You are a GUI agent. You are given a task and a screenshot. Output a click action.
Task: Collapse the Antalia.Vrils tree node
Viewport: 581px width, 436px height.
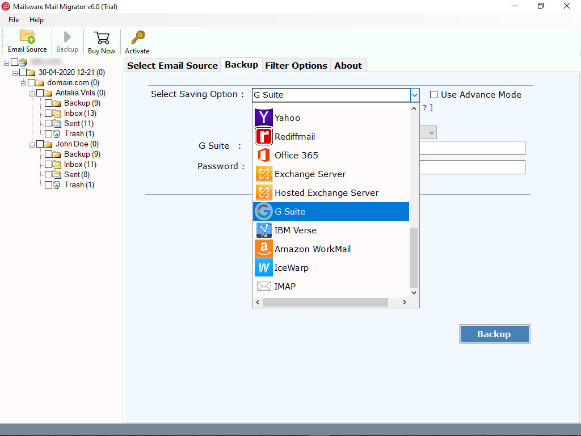(x=32, y=94)
